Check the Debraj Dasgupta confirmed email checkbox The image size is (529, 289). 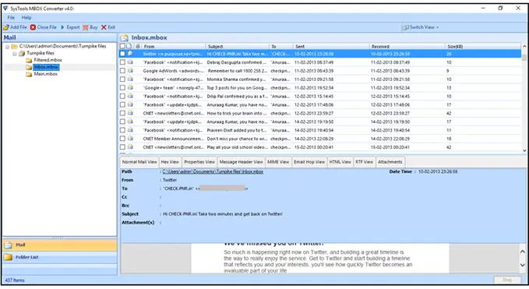pyautogui.click(x=122, y=62)
